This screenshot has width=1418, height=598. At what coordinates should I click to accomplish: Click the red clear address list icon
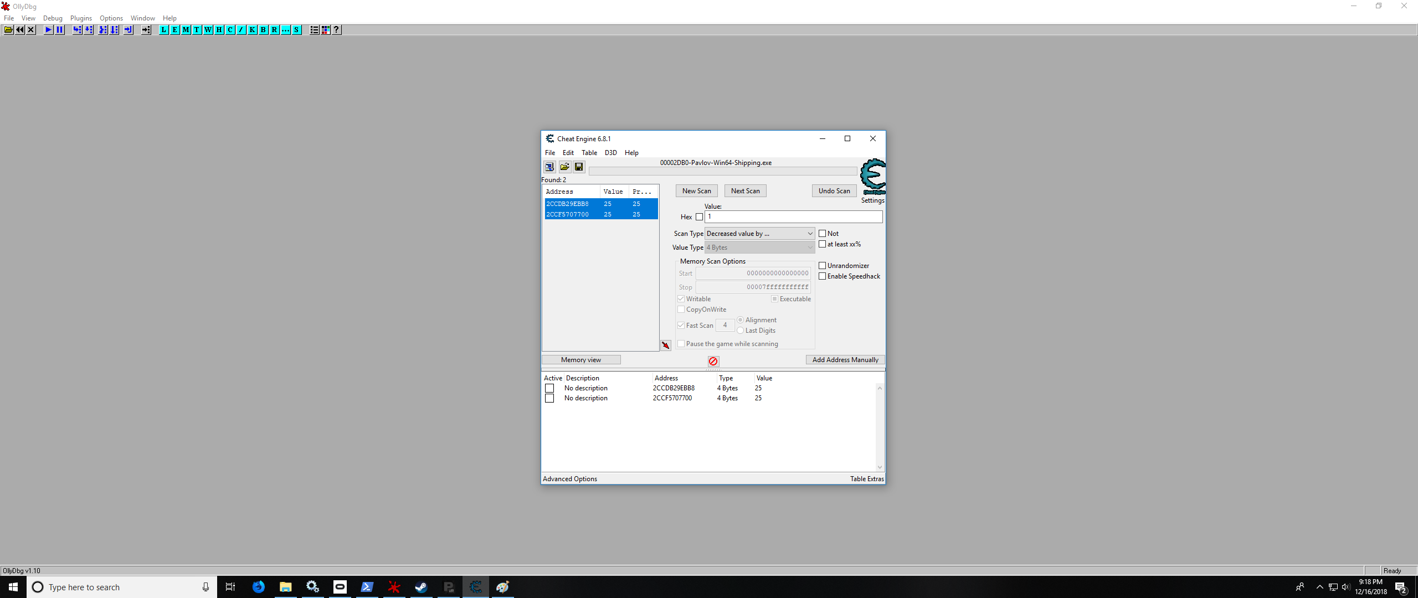point(713,361)
